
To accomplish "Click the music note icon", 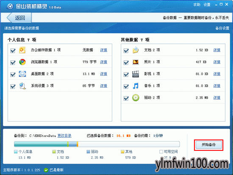I will coord(136,86).
